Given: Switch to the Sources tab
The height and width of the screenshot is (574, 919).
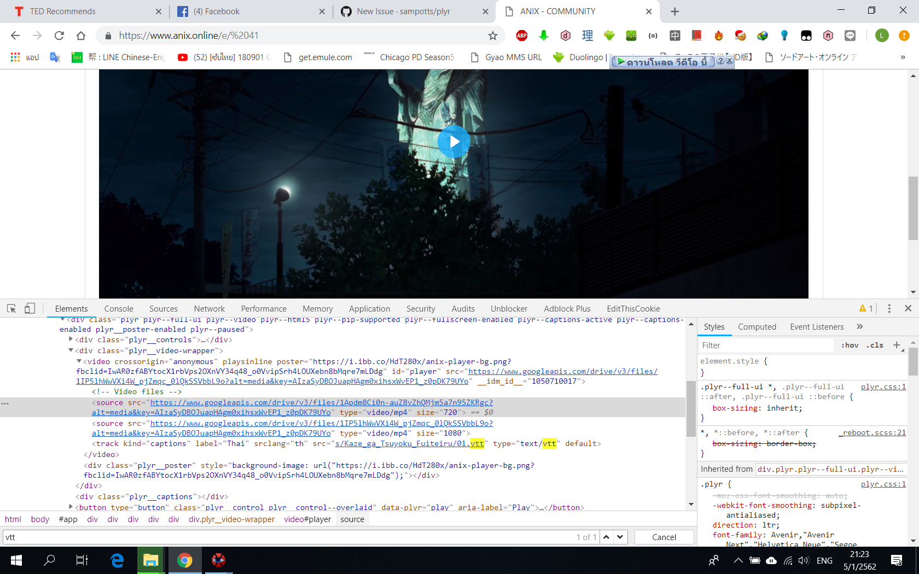Looking at the screenshot, I should point(164,309).
